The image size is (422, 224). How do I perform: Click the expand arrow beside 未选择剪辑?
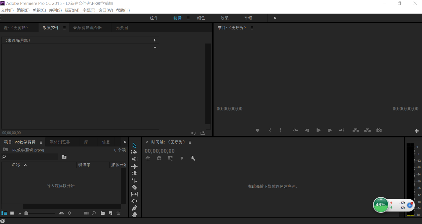pyautogui.click(x=155, y=40)
